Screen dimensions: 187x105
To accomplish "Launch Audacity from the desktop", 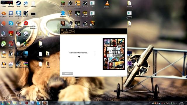I will point(4,65).
